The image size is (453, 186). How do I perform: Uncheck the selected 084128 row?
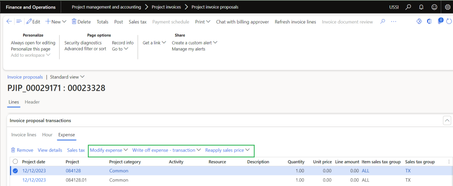point(15,171)
